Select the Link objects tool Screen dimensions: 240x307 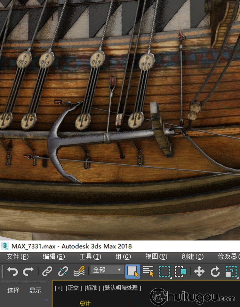click(47, 272)
